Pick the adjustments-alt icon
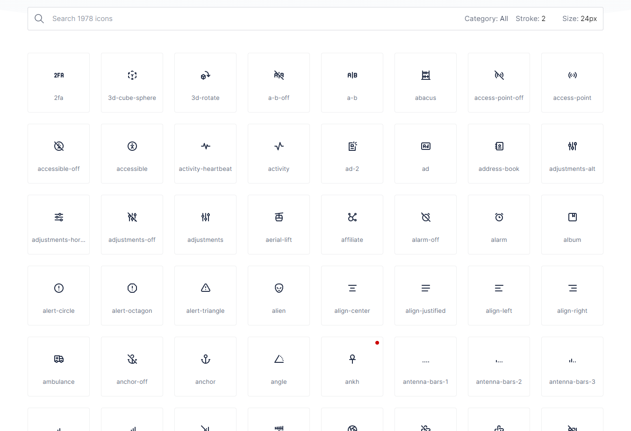Image resolution: width=631 pixels, height=431 pixels. pyautogui.click(x=572, y=154)
